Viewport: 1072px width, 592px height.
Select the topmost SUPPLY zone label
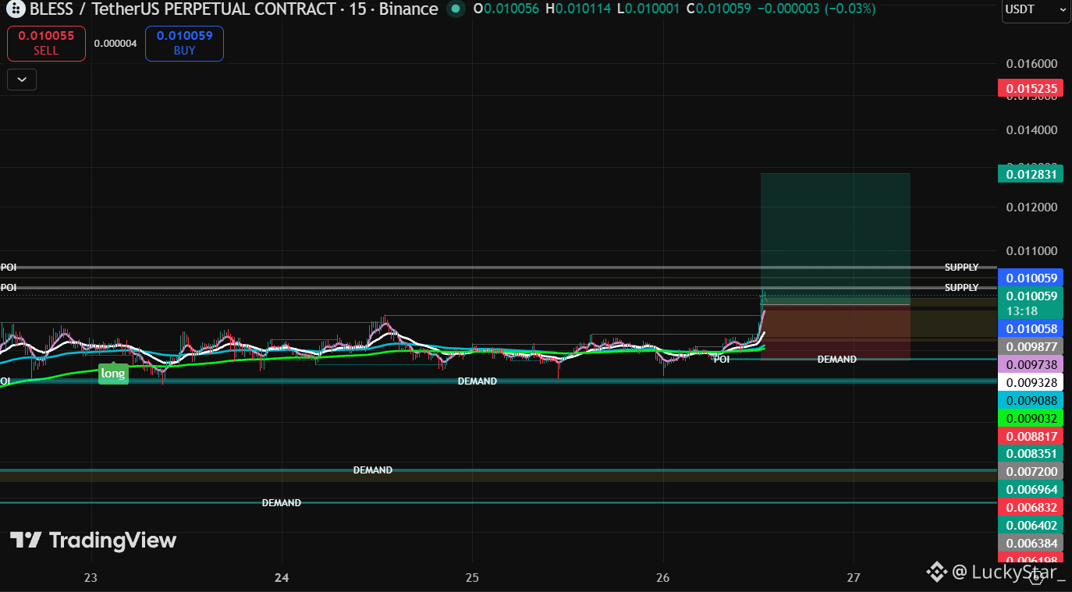(961, 268)
